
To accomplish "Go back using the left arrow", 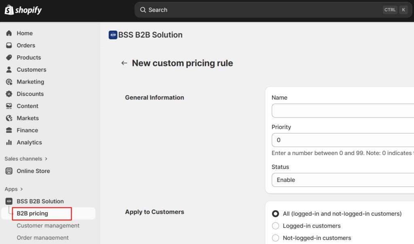I will coord(124,63).
